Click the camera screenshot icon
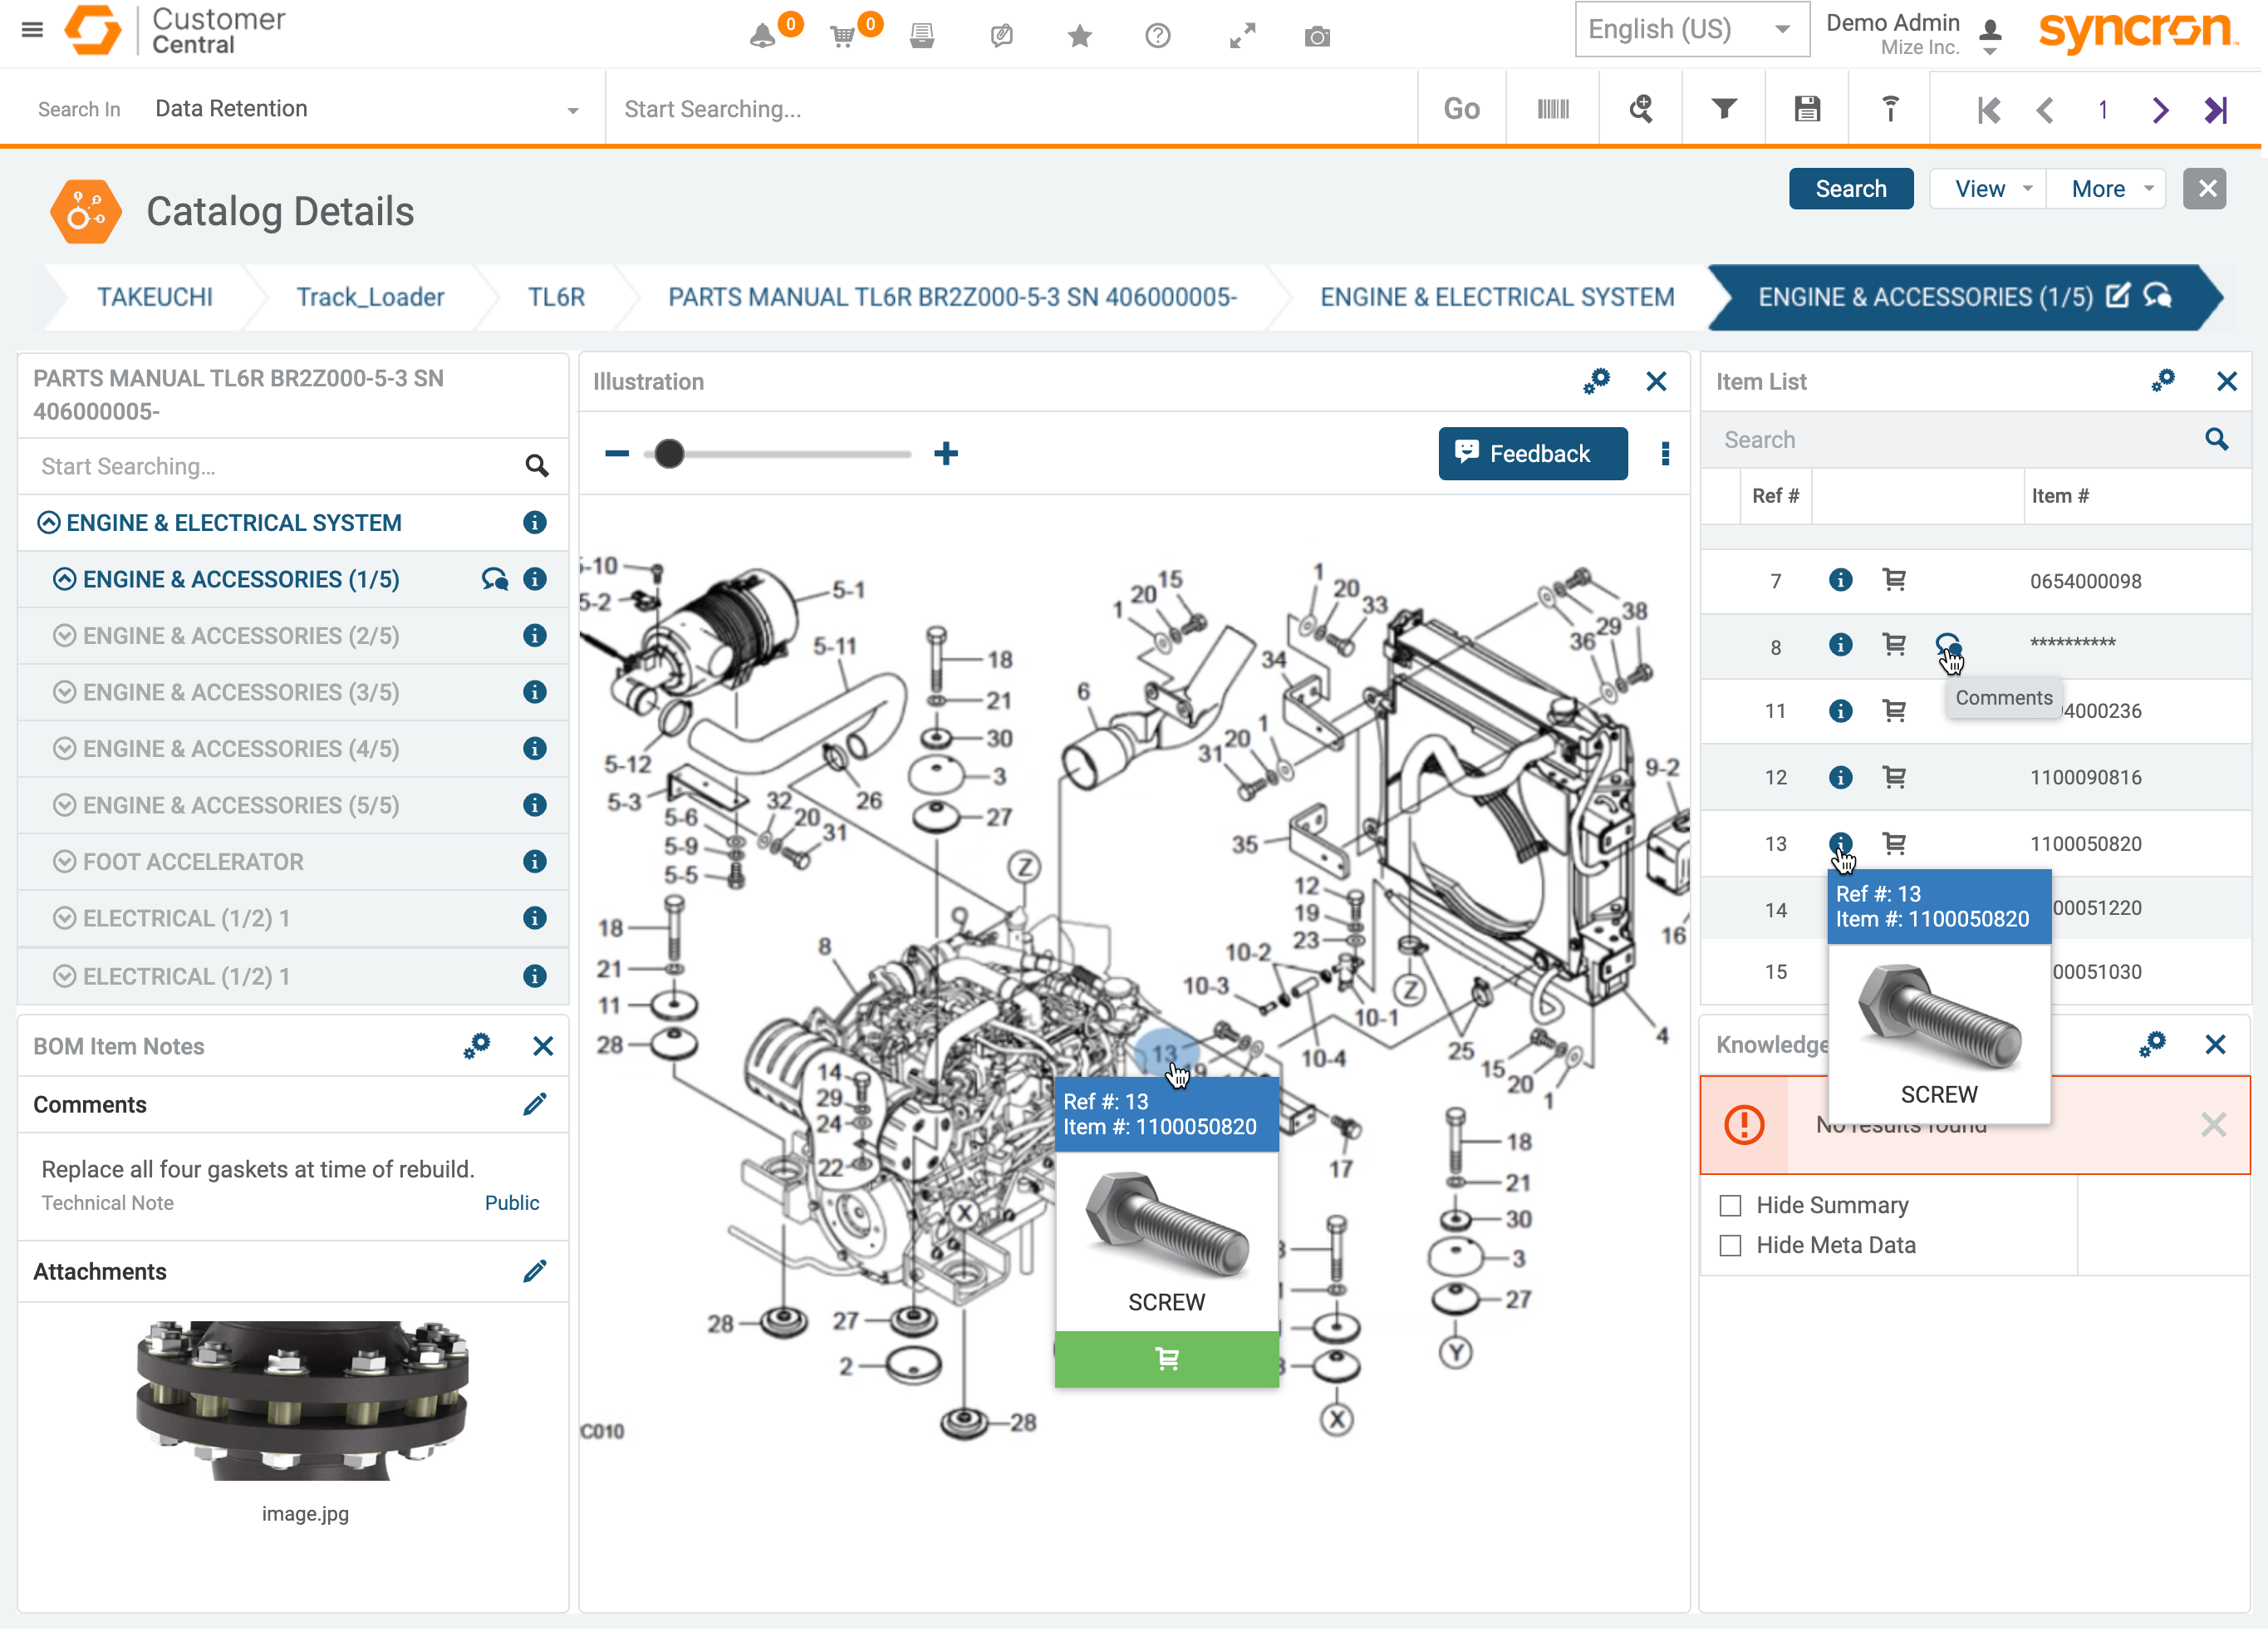Screen dimensions: 2268x1632 (x=1317, y=36)
